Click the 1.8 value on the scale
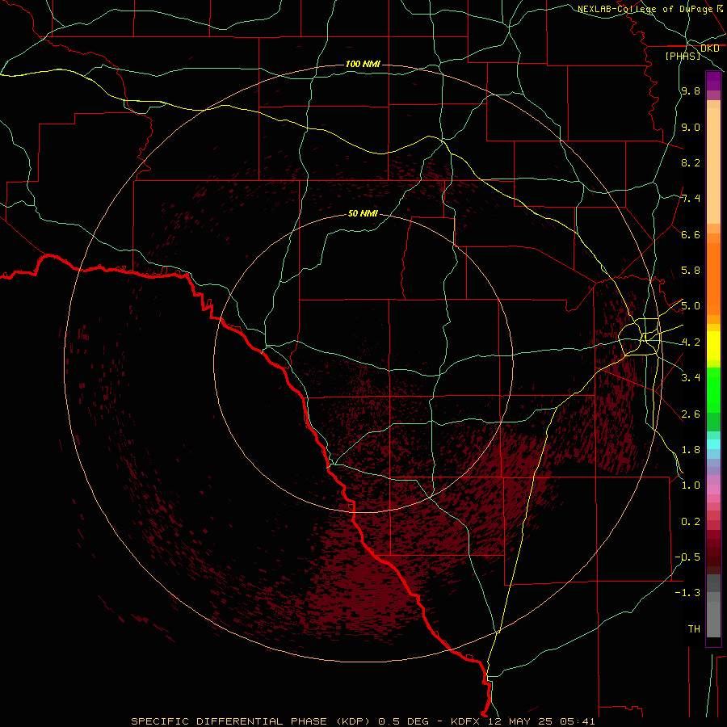This screenshot has width=727, height=727. tap(691, 450)
